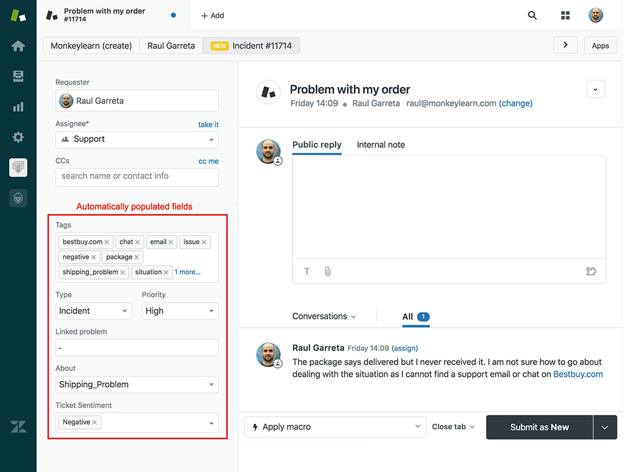The height and width of the screenshot is (472, 629).
Task: Attach a file using the paperclip icon
Action: click(x=327, y=271)
